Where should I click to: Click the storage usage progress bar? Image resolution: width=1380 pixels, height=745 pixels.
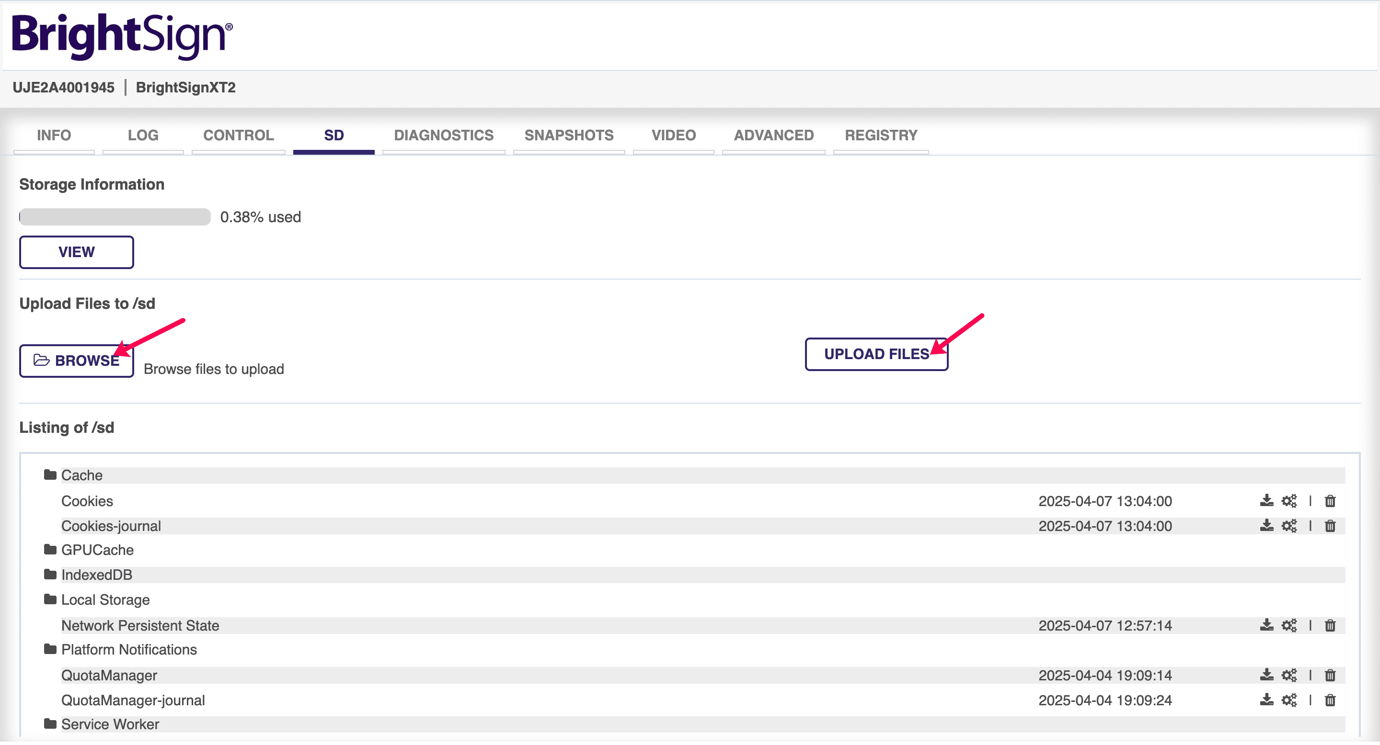coord(115,217)
